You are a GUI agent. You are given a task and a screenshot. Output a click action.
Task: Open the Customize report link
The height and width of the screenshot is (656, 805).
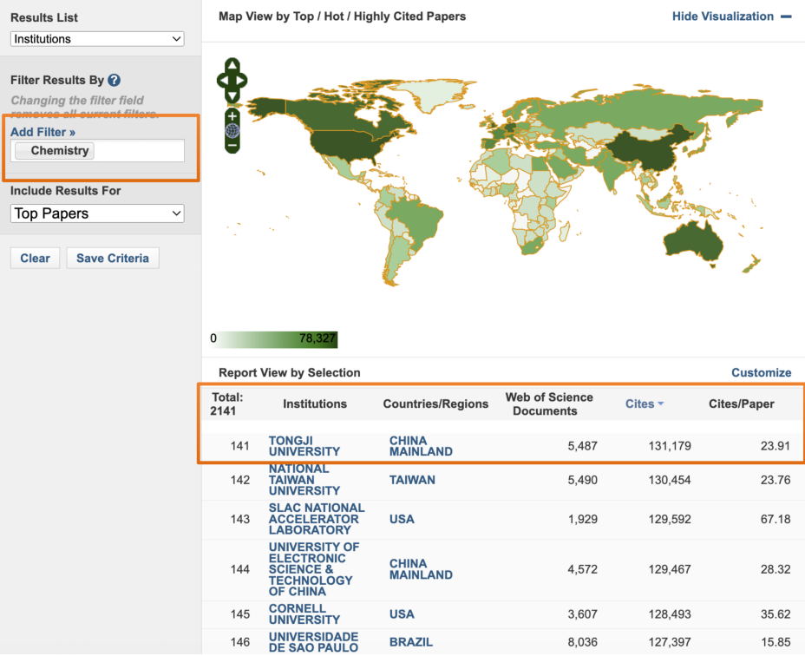pos(761,372)
